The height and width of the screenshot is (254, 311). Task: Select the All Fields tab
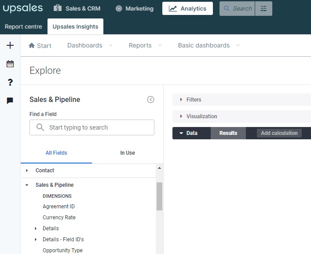click(56, 153)
